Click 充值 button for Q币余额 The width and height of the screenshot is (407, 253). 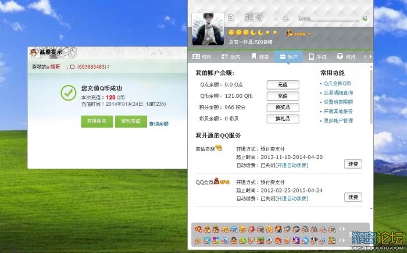point(283,96)
